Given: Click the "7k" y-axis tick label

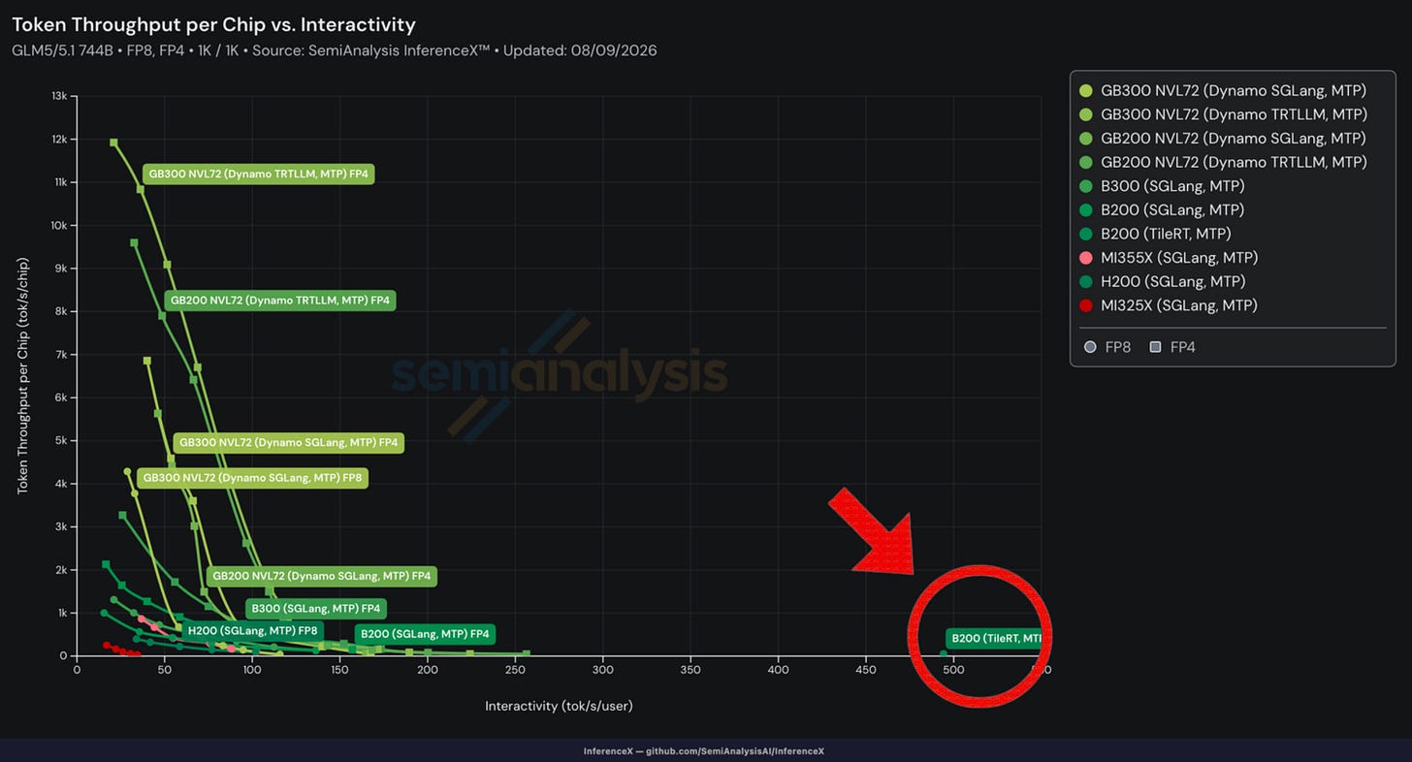Looking at the screenshot, I should coord(60,355).
